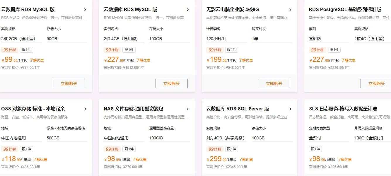Select the 限1件 tag on SLS 日志服务 card
The width and height of the screenshot is (391, 176).
315,149
